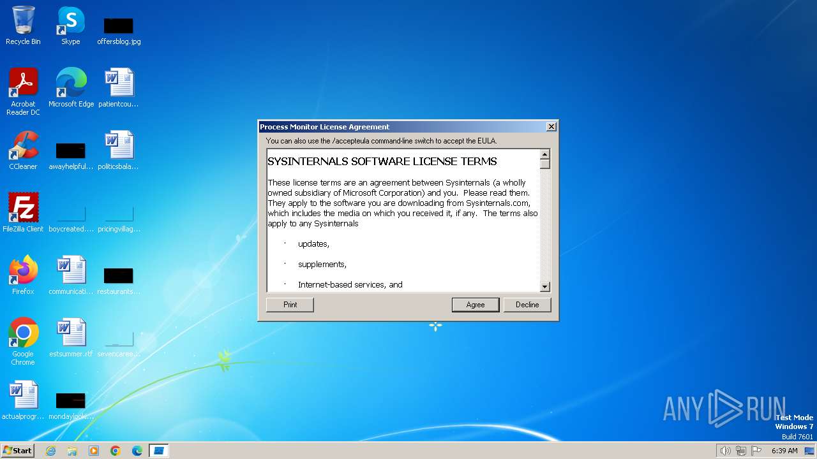Viewport: 817px width, 459px height.
Task: Open Chrome from the taskbar
Action: click(116, 451)
